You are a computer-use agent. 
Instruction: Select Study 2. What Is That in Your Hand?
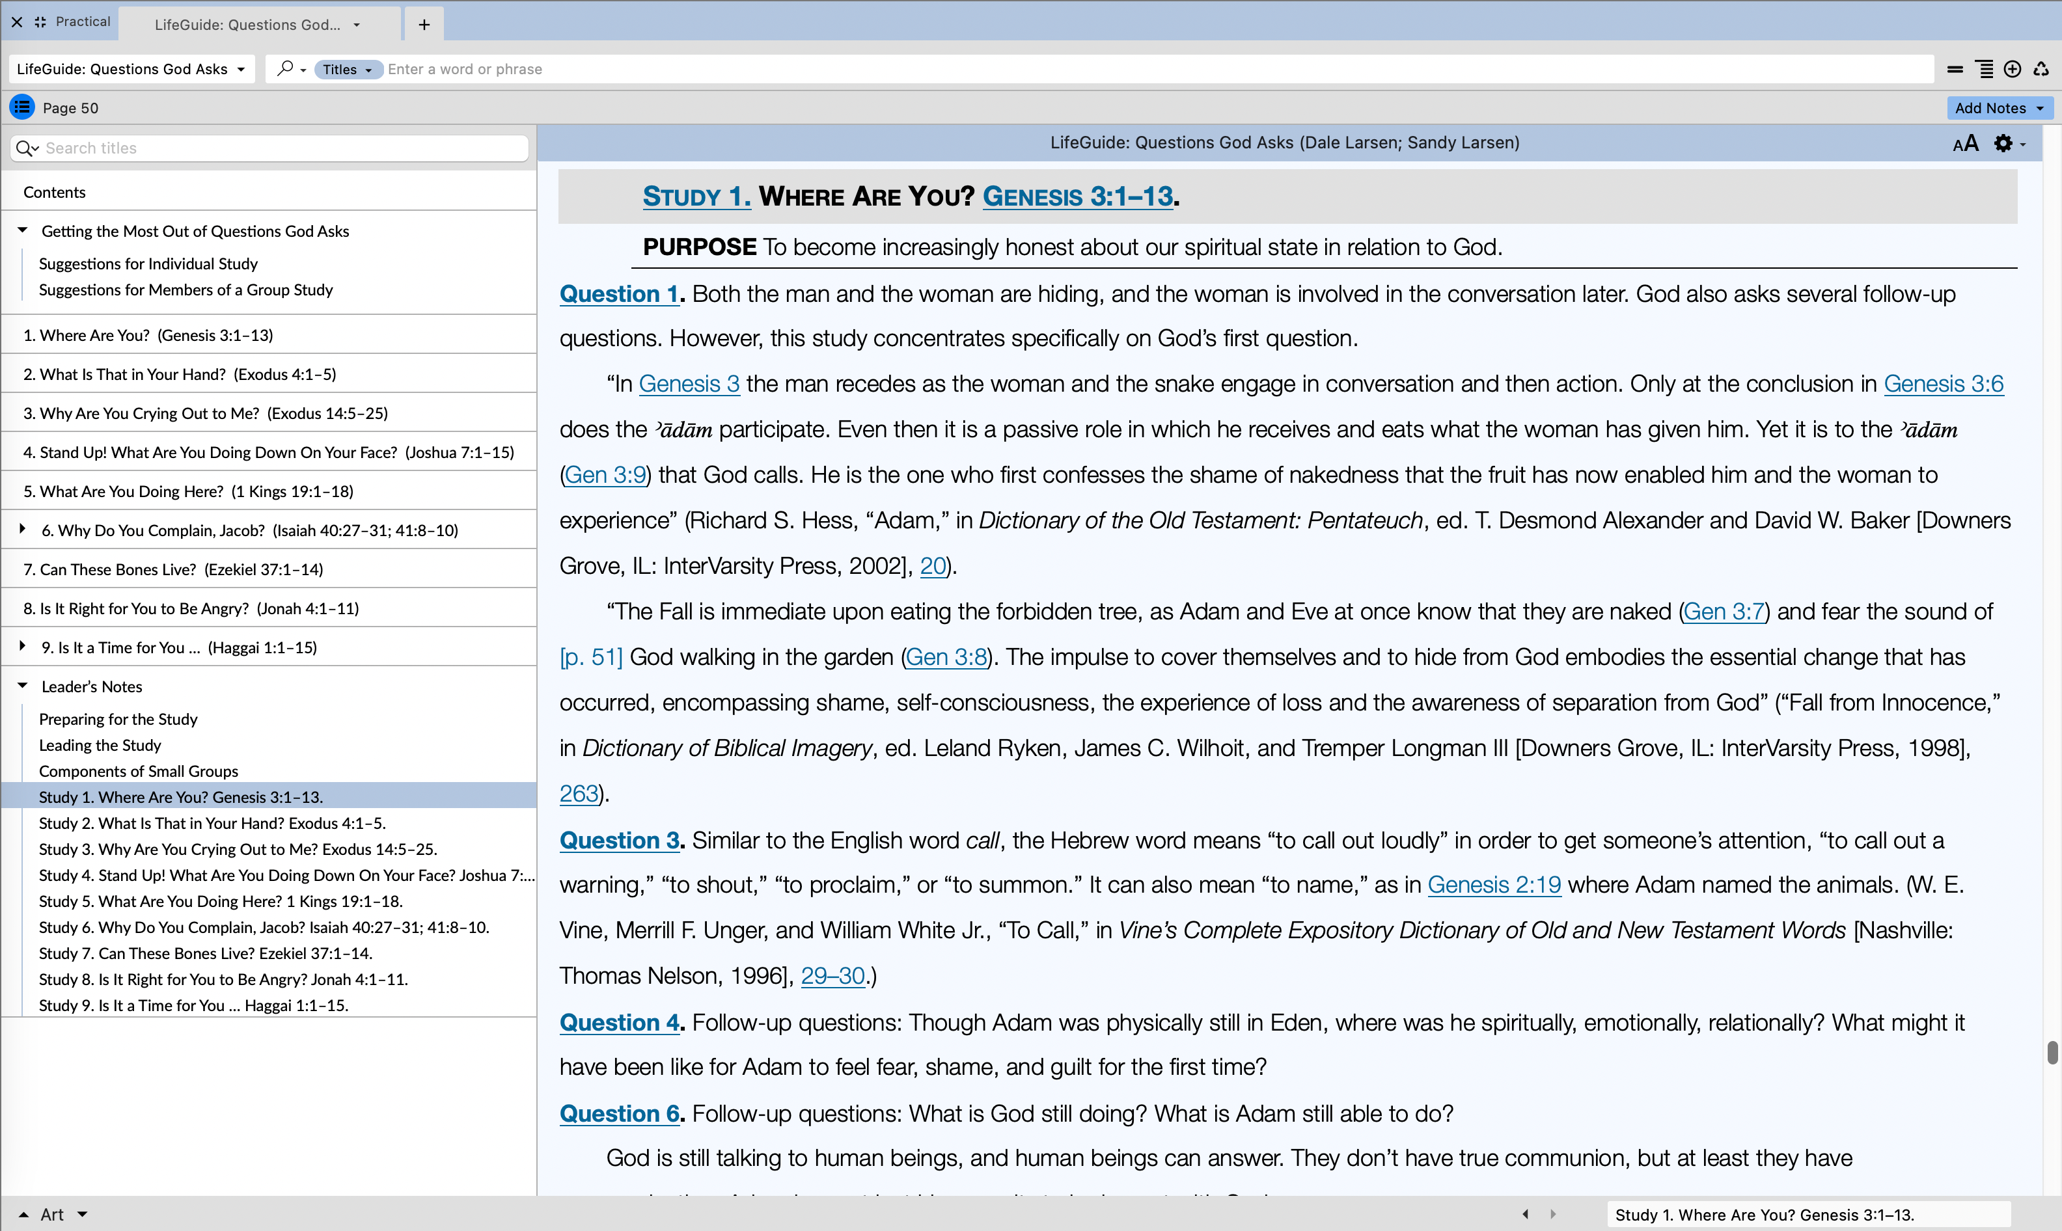[212, 823]
